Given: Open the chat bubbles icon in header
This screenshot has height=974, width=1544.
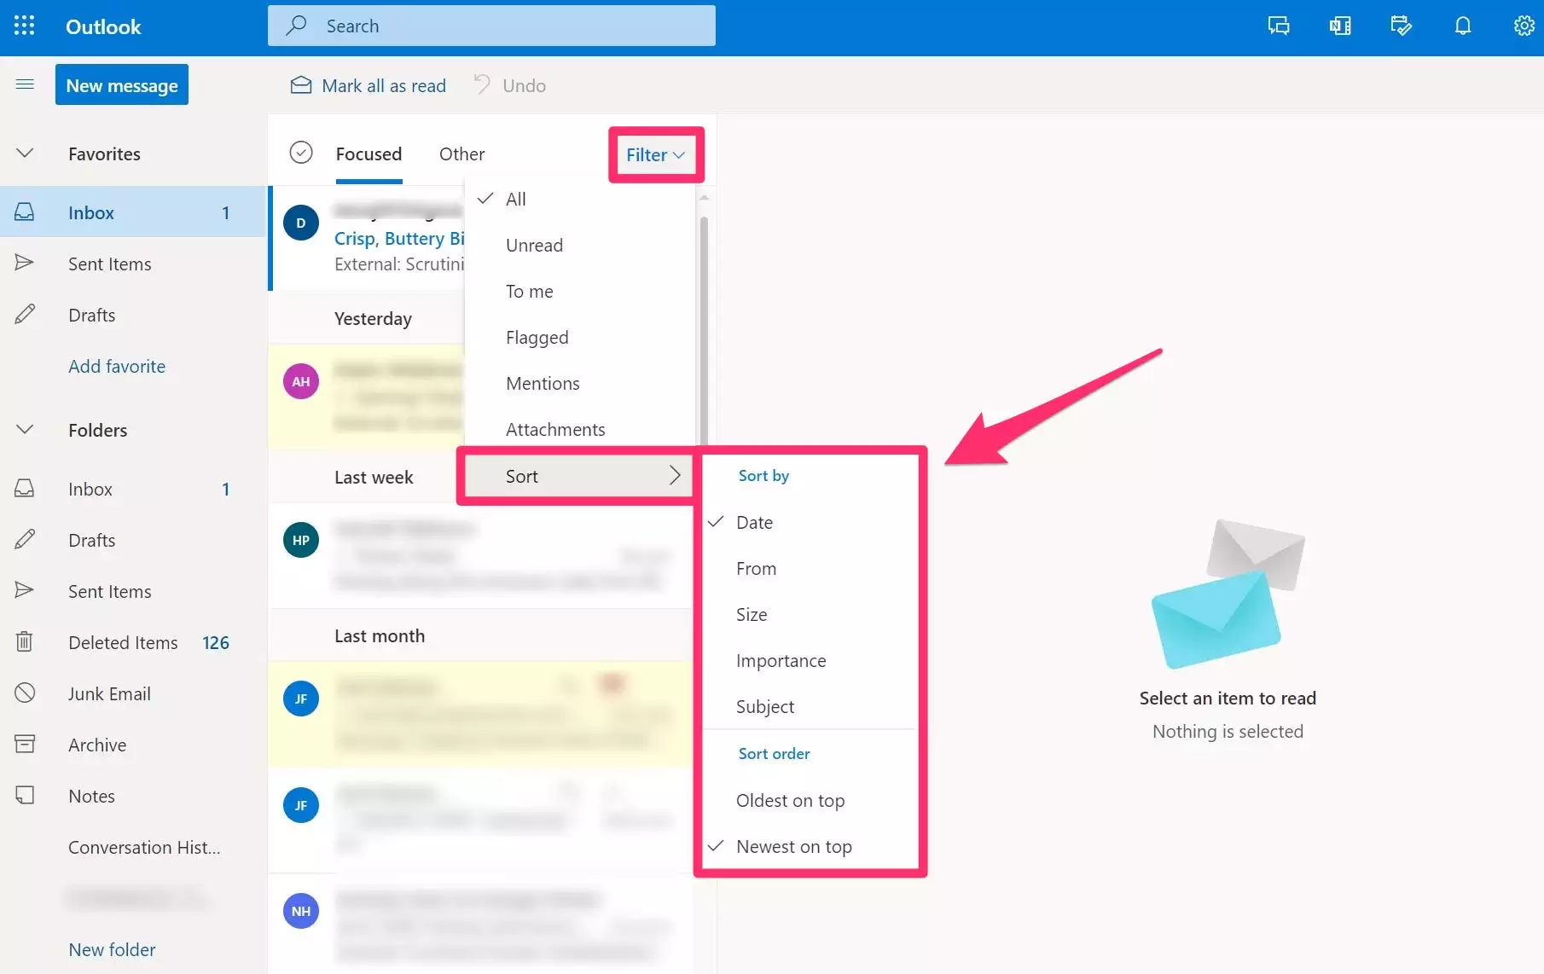Looking at the screenshot, I should [x=1278, y=26].
